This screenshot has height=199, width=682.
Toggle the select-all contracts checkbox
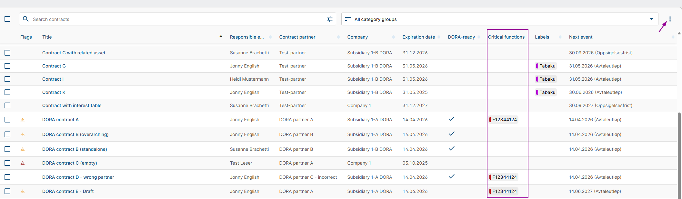coord(7,19)
